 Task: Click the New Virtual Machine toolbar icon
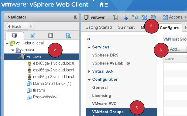click(x=135, y=17)
